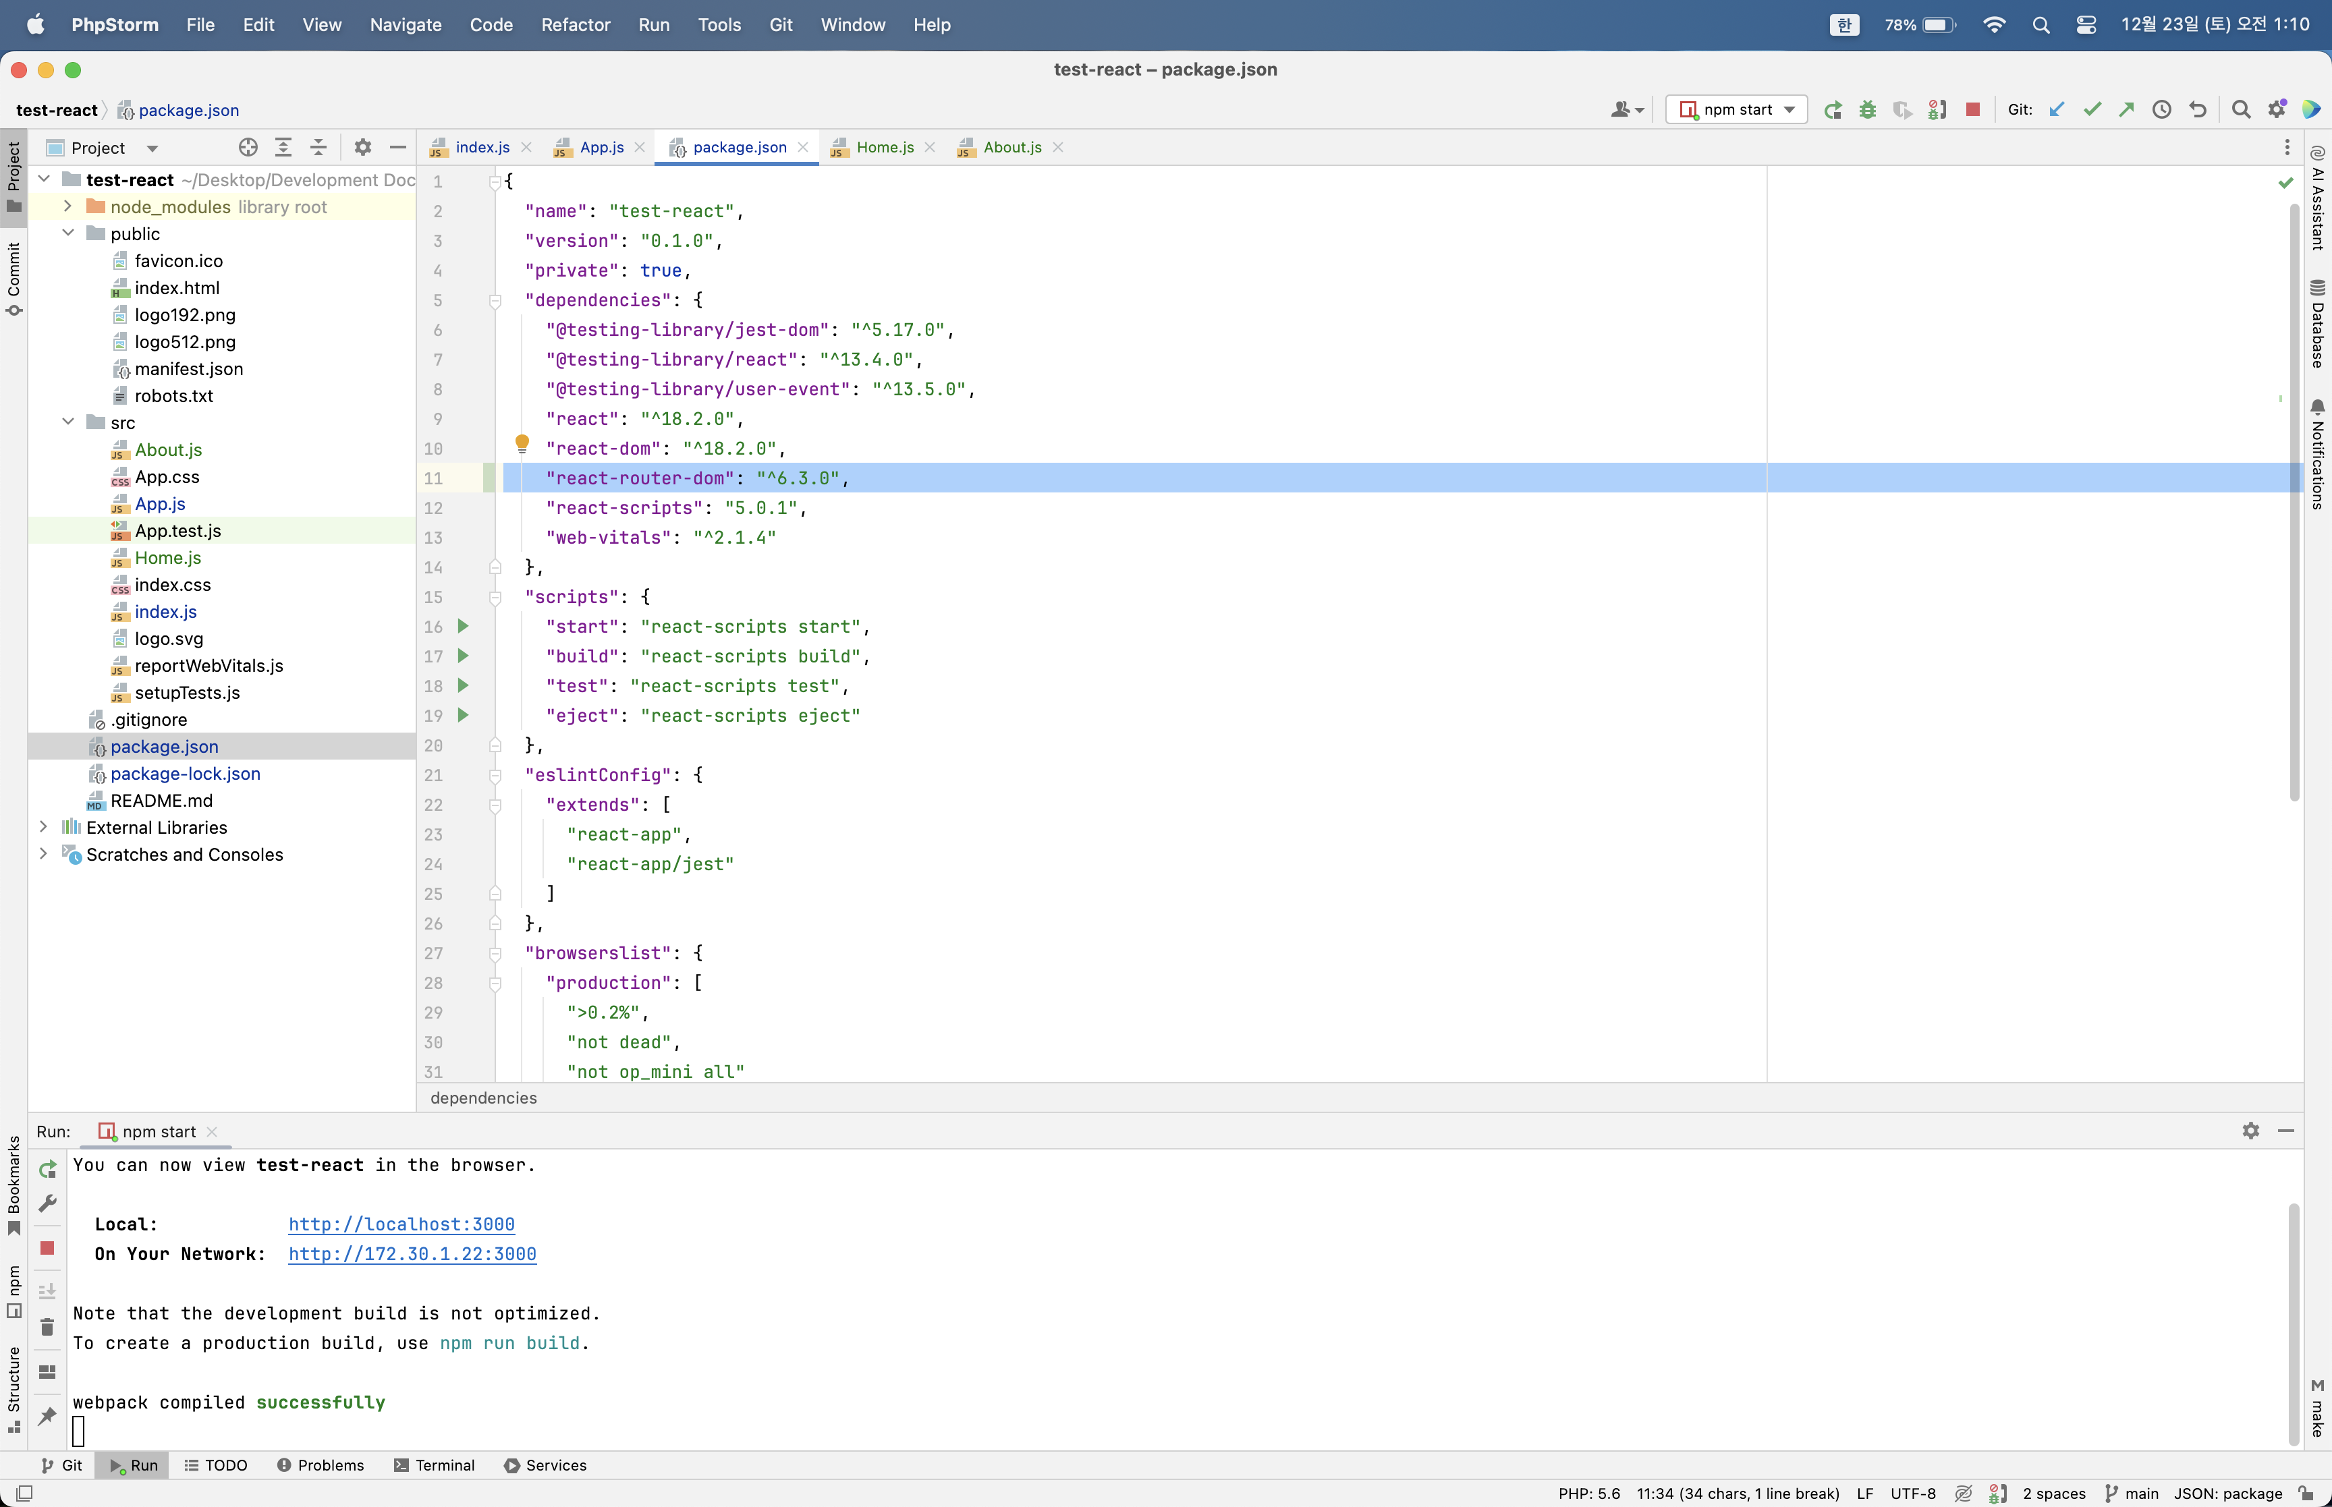Run the 'start' script gutter arrow

click(x=463, y=626)
